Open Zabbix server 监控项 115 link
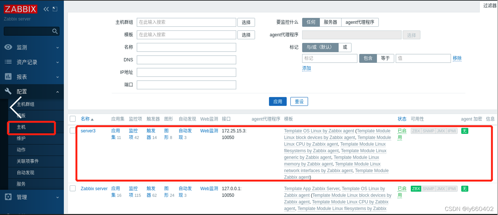This screenshot has height=215, width=498. pyautogui.click(x=135, y=192)
